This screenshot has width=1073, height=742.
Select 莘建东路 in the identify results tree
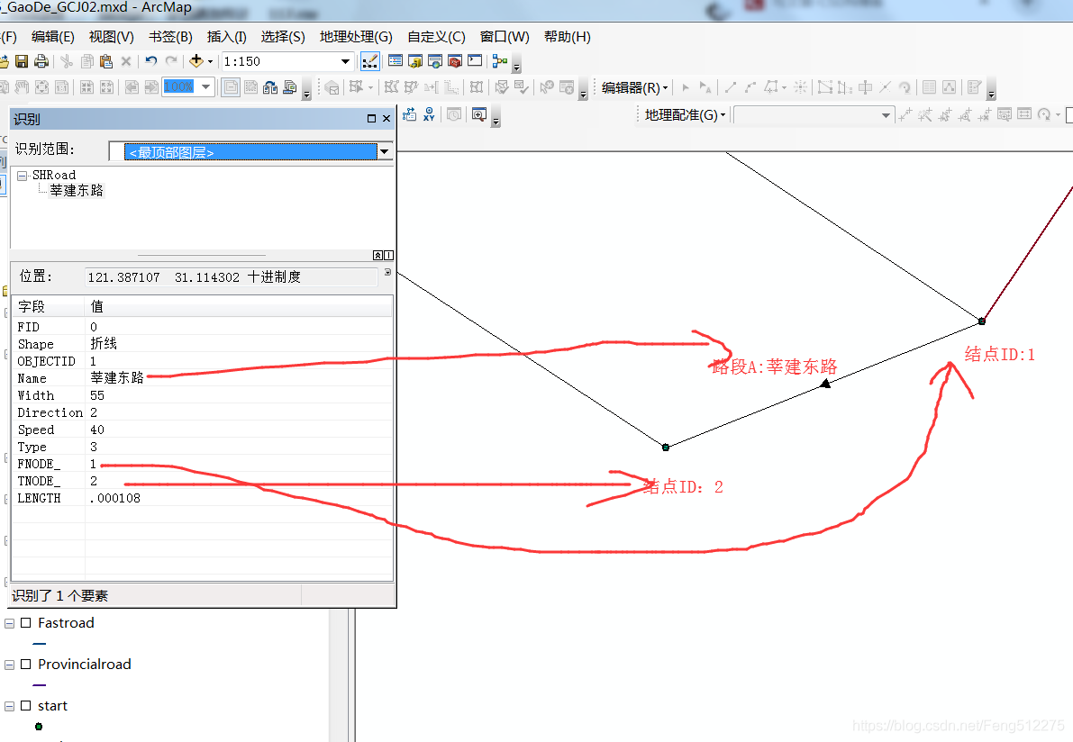77,189
